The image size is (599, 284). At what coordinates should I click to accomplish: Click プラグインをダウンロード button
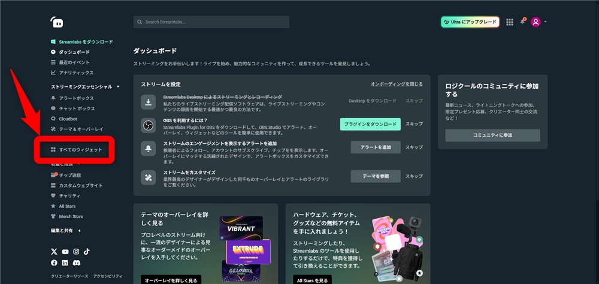[x=370, y=124]
